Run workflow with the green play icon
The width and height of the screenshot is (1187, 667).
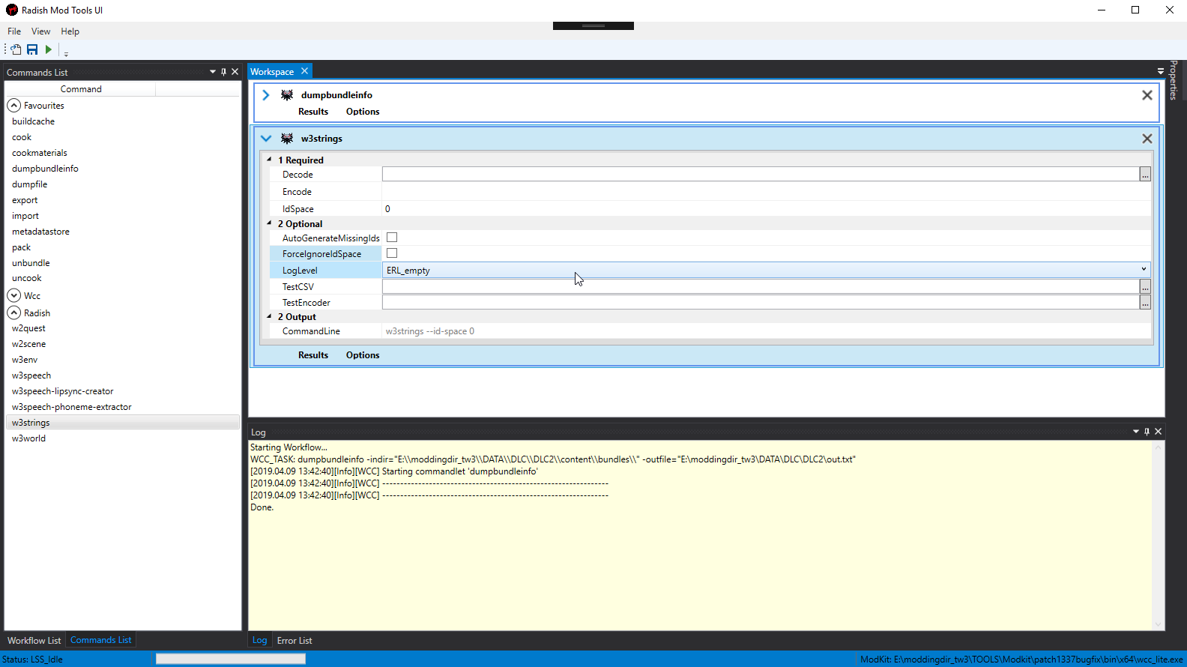(x=49, y=49)
